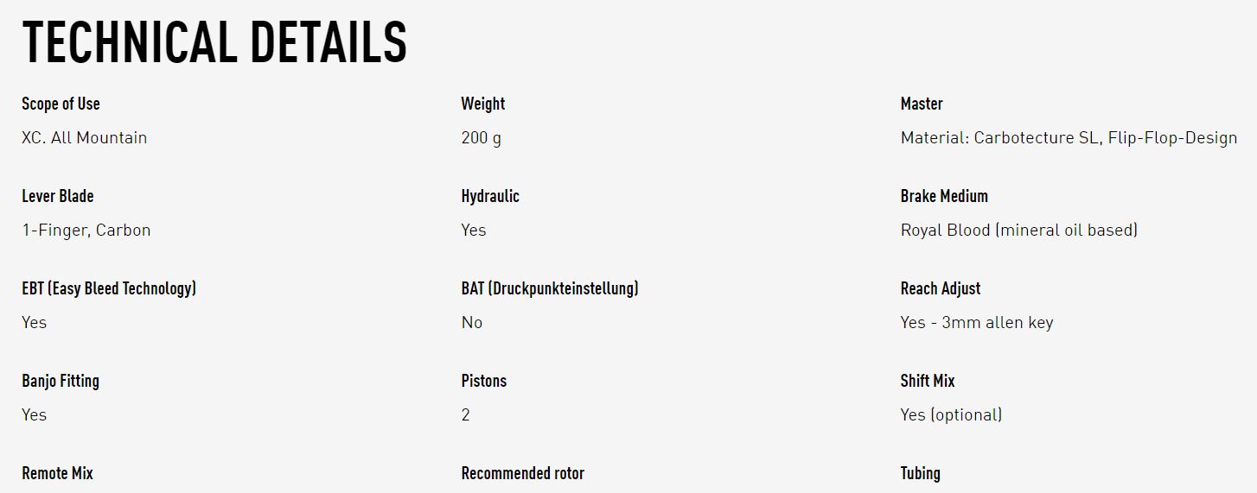Select the Scope of Use label
1257x493 pixels.
(61, 104)
